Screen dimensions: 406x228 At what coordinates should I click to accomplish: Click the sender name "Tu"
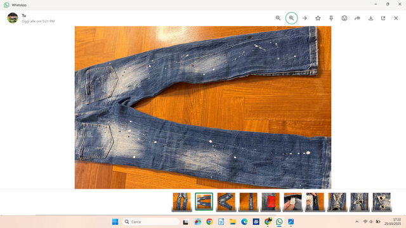pyautogui.click(x=24, y=15)
